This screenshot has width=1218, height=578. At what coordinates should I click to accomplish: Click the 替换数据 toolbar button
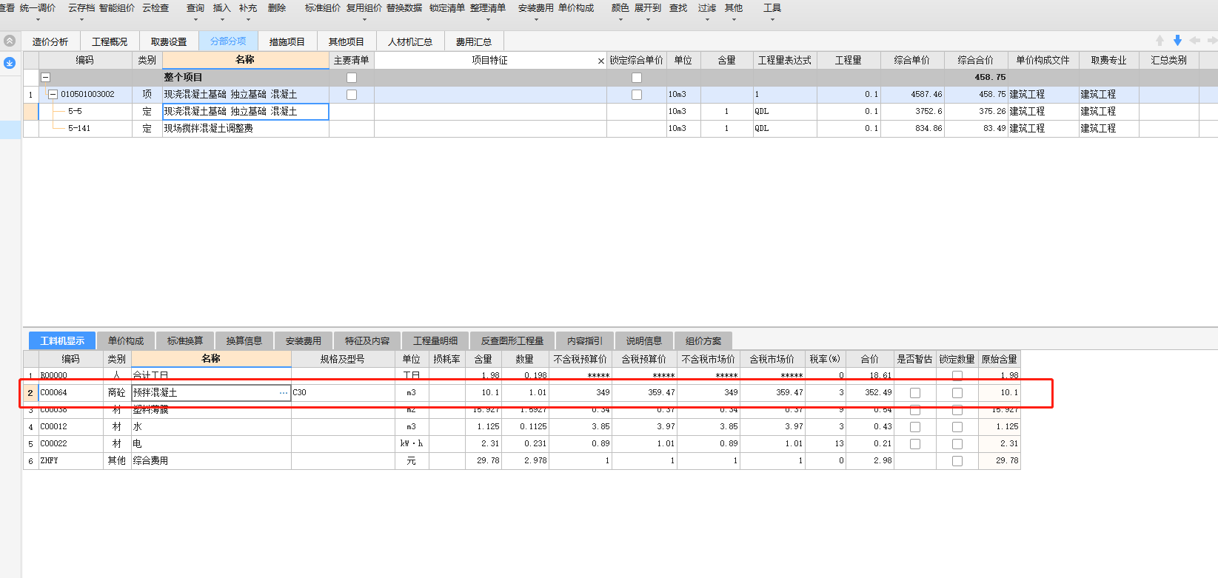pos(404,8)
